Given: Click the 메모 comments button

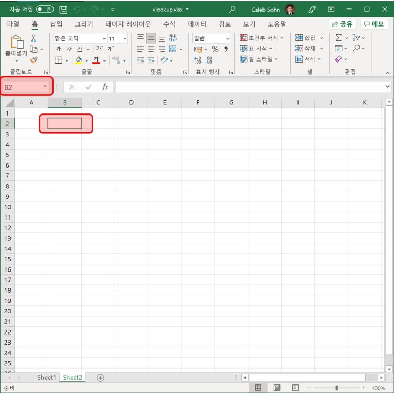Looking at the screenshot, I should [374, 24].
